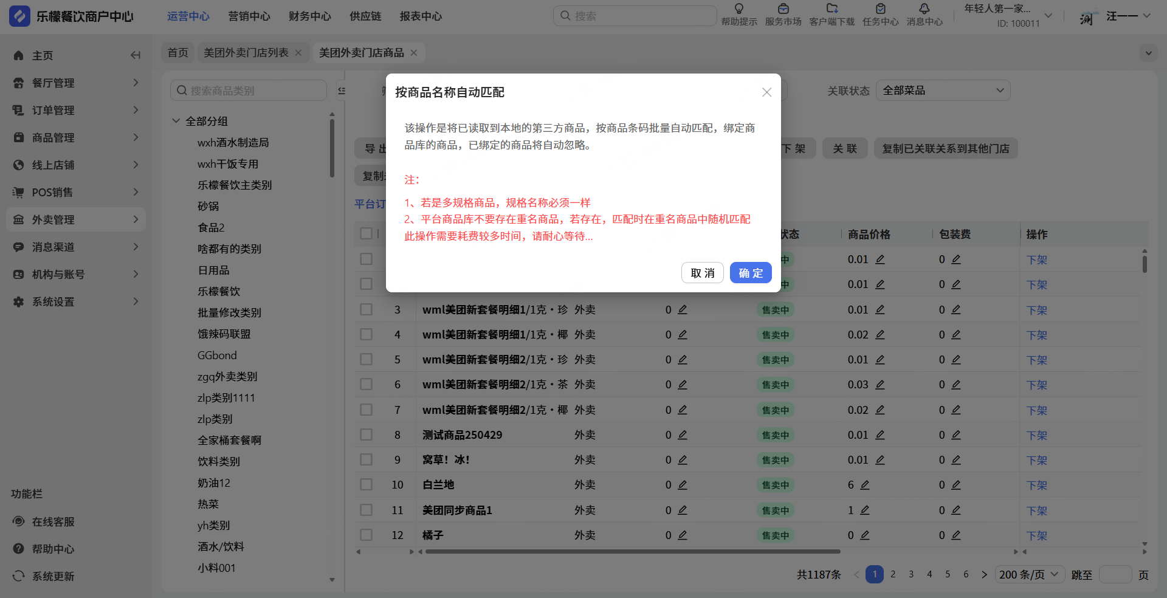Edit price pencil icon for 白兰地
The image size is (1167, 598).
(x=865, y=485)
